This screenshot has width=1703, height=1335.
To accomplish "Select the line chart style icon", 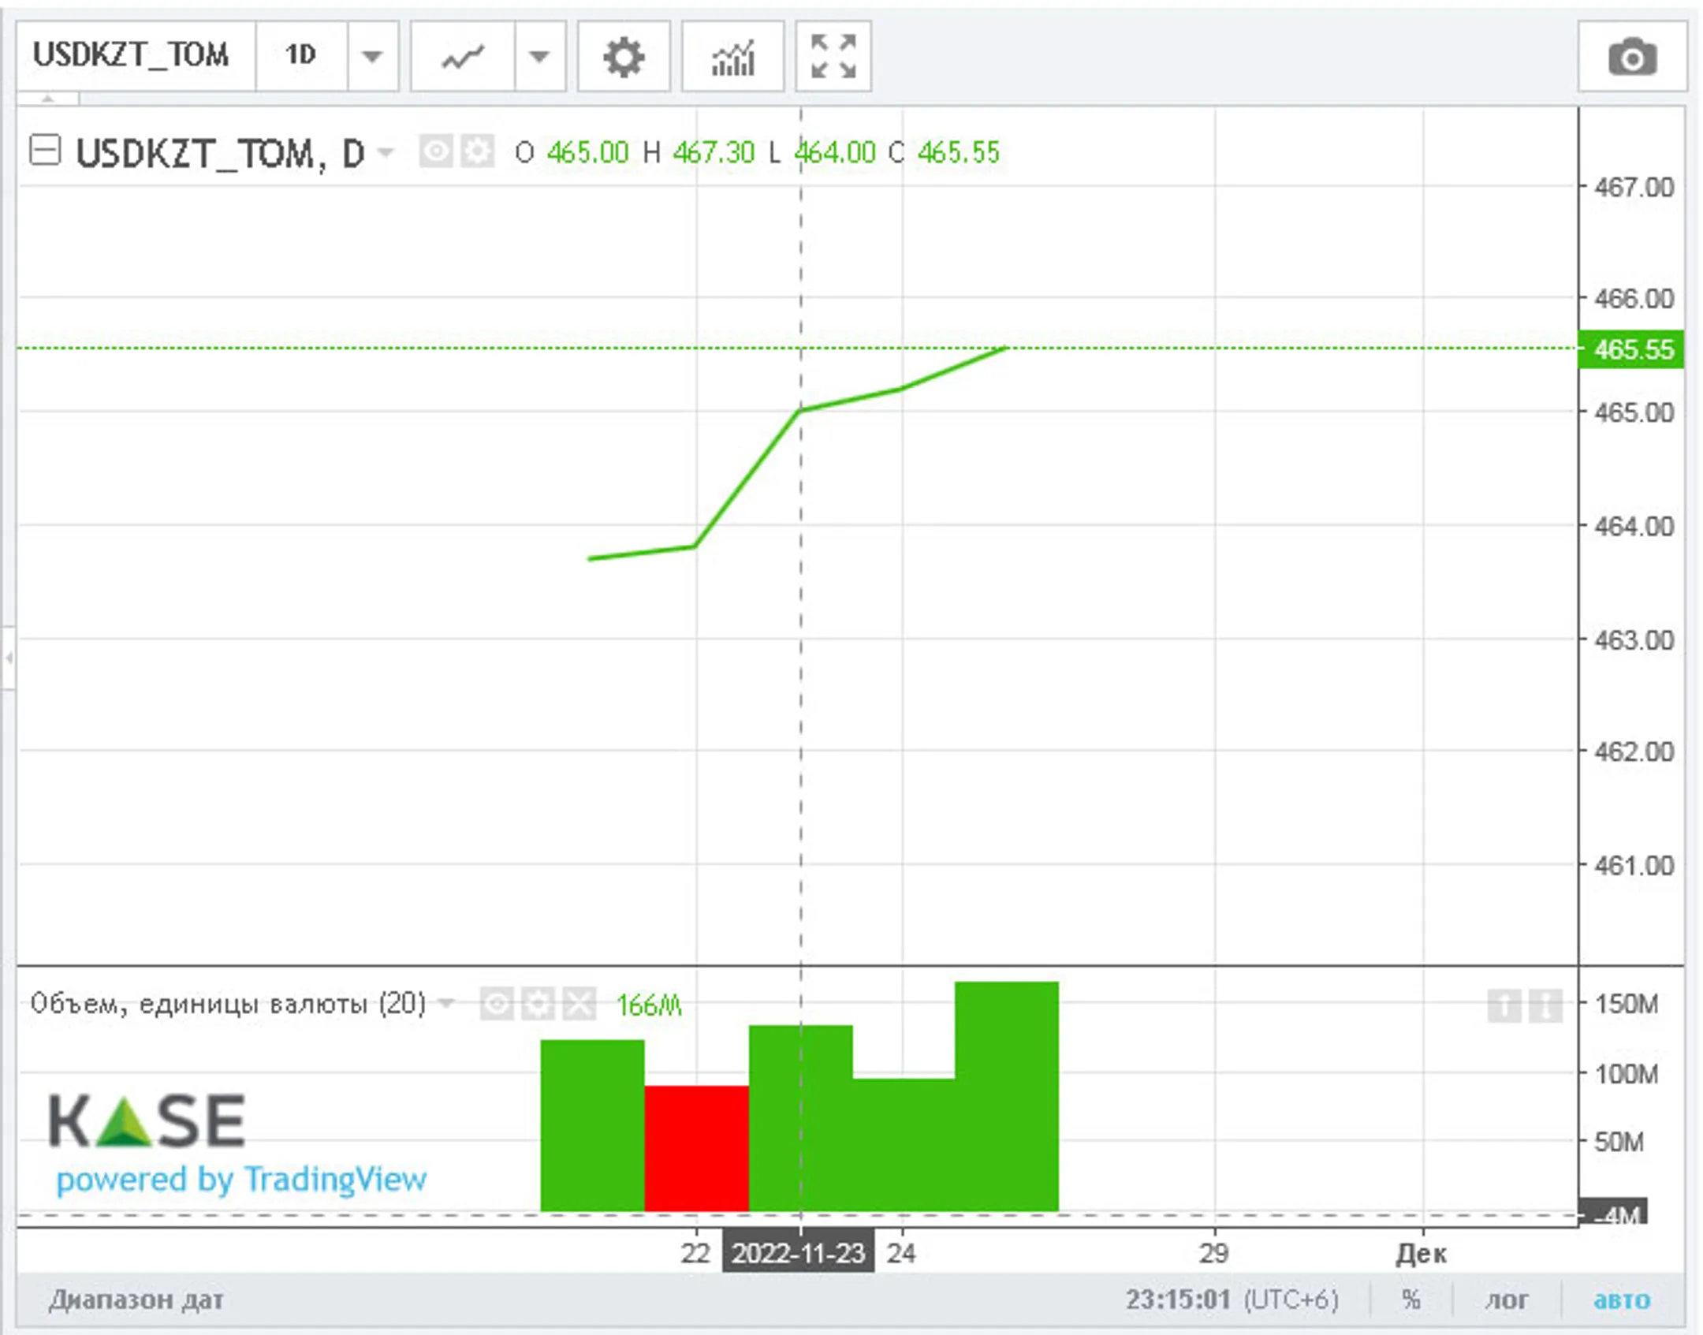I will coord(463,57).
